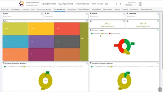Select the dark gray tile in the Месяц treemap

pyautogui.click(x=67, y=41)
